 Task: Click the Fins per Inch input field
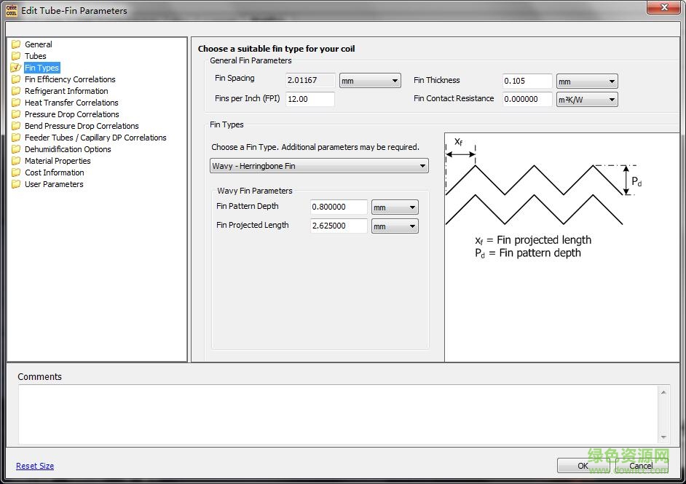310,100
